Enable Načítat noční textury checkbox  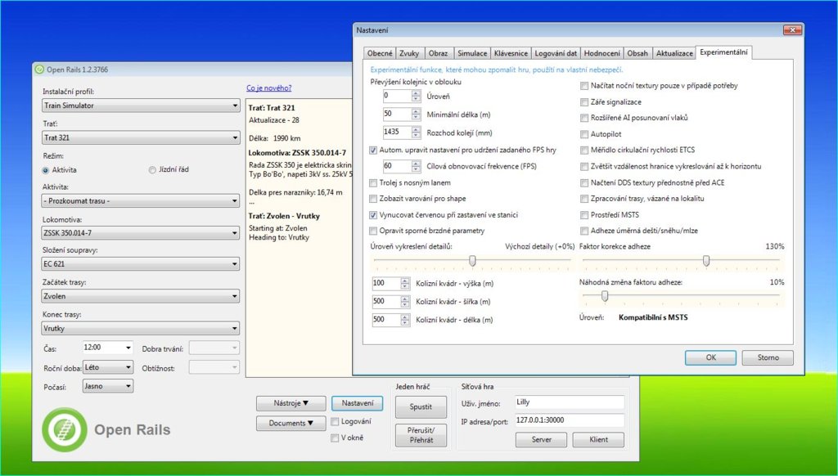tap(584, 86)
